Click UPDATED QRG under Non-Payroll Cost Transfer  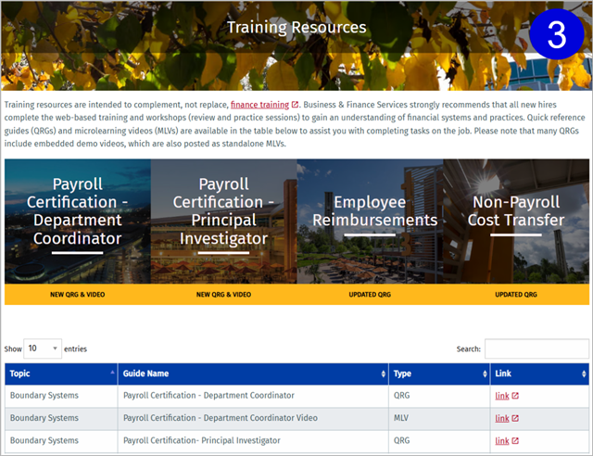[516, 295]
